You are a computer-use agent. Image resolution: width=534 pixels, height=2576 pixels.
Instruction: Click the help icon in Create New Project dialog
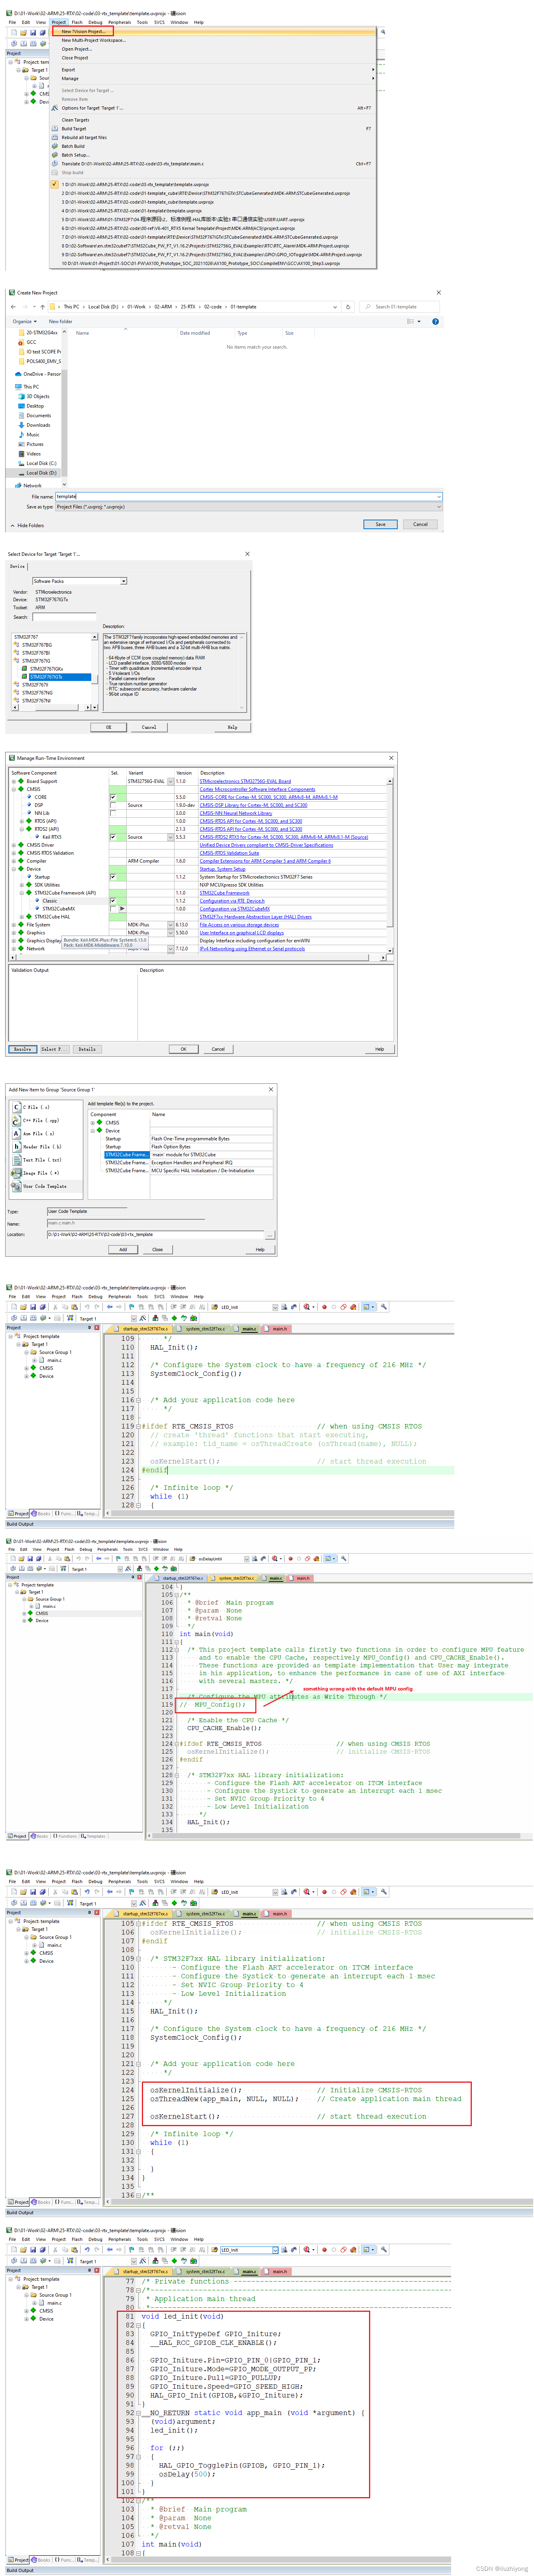[x=435, y=322]
